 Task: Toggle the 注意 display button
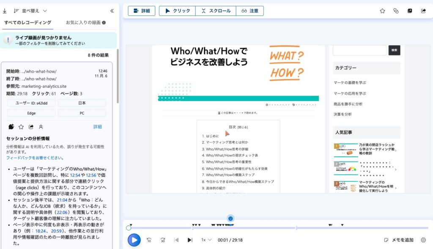click(249, 11)
